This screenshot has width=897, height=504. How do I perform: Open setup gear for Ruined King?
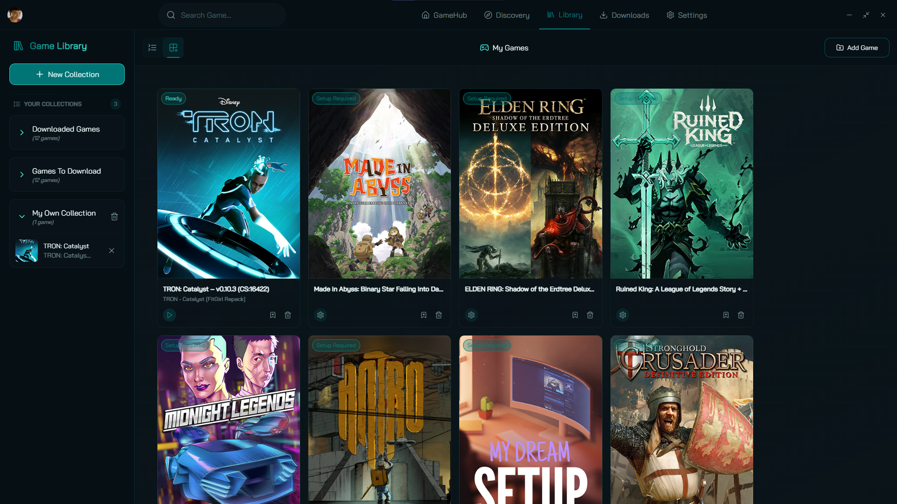(x=623, y=315)
